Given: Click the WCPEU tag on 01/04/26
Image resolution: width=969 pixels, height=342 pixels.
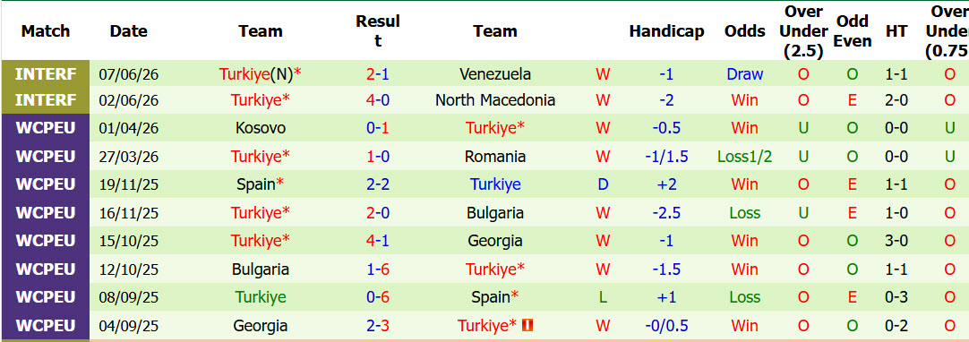Looking at the screenshot, I should pos(46,128).
